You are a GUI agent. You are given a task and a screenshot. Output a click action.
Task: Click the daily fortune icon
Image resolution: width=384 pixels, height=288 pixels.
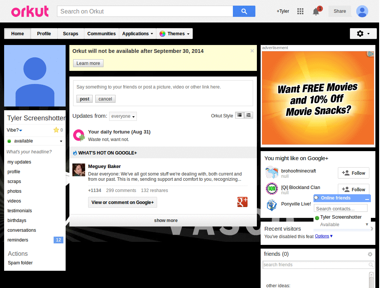pyautogui.click(x=79, y=135)
